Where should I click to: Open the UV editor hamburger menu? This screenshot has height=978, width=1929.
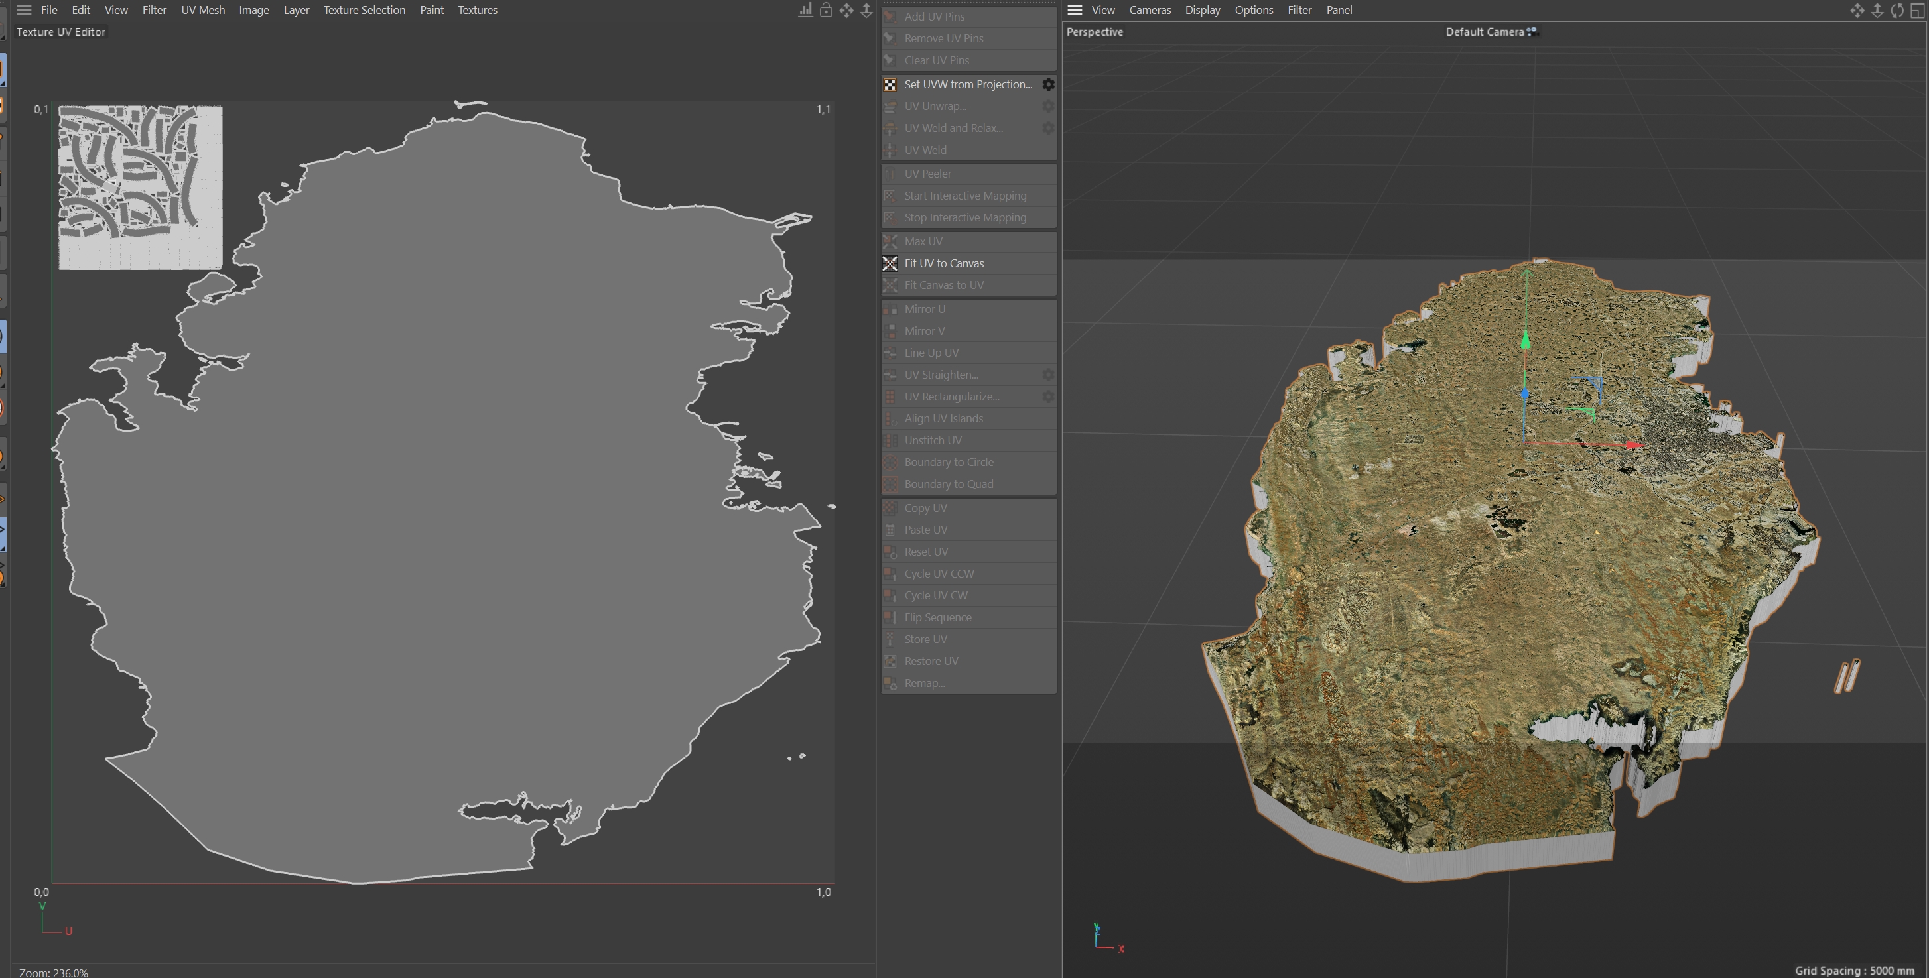24,10
